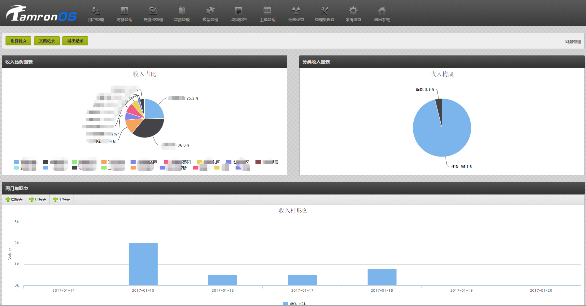Open the 充值卡管理 checkbox icon
The height and width of the screenshot is (306, 586).
point(153,11)
